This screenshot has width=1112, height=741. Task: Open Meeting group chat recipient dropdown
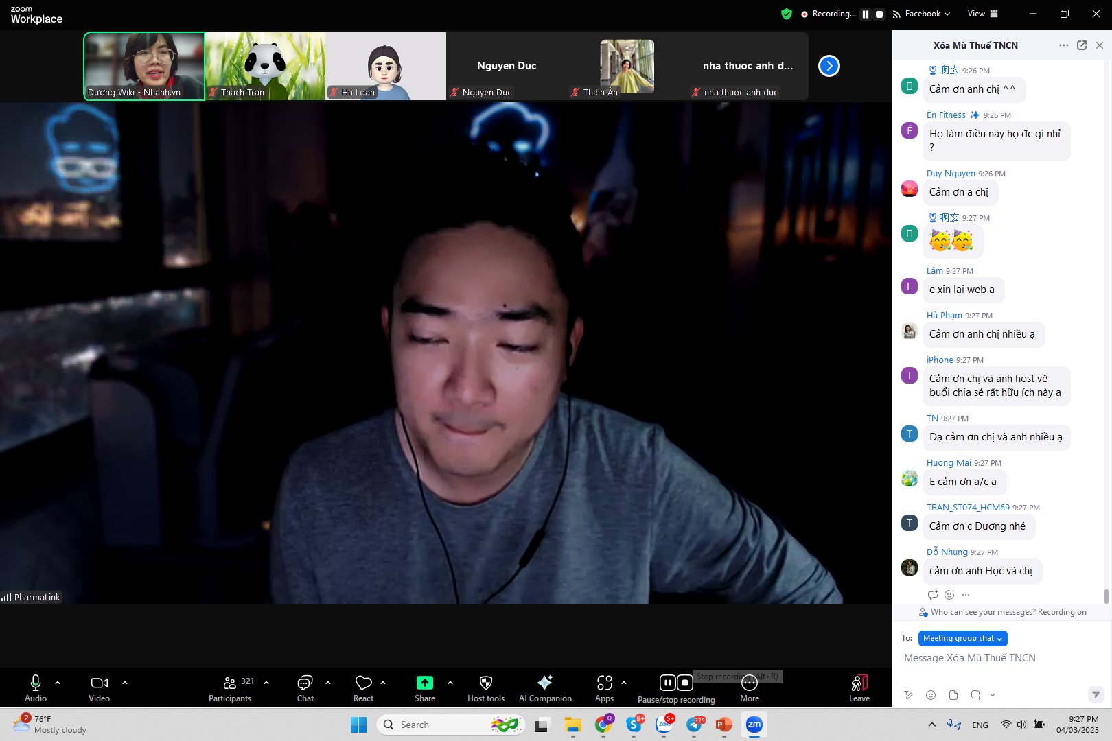pyautogui.click(x=962, y=638)
